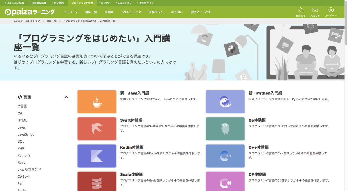The width and height of the screenshot is (348, 191).
Task: Open the ユーザー account menu
Action: [331, 12]
